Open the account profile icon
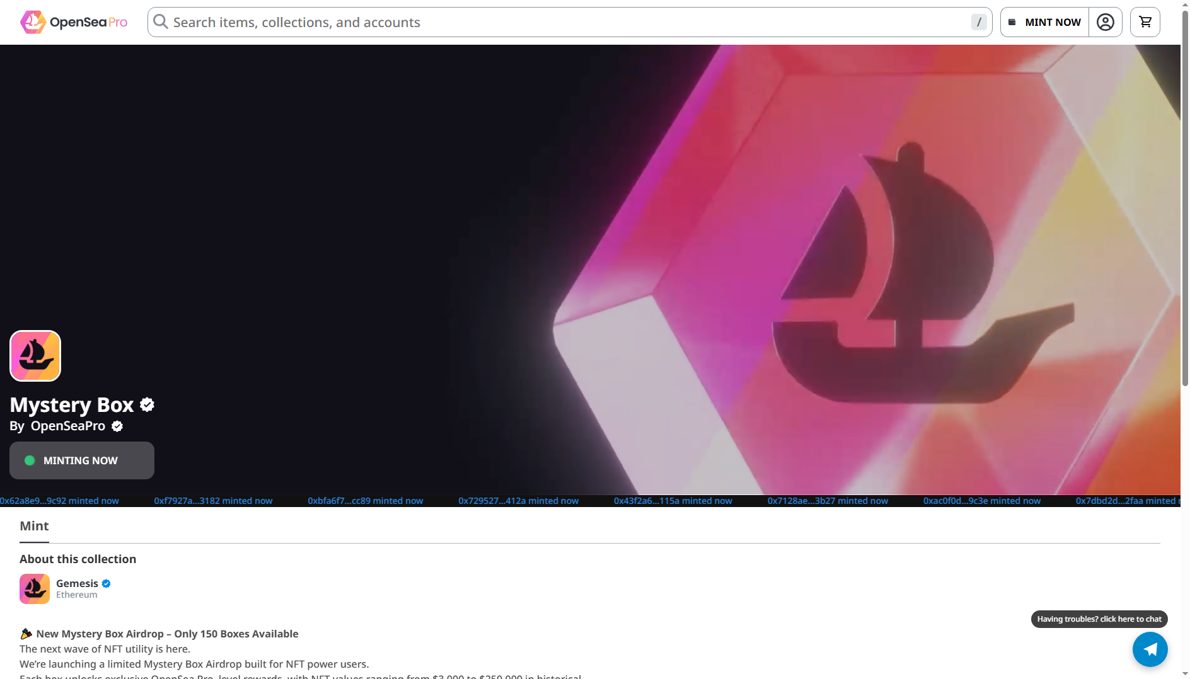The width and height of the screenshot is (1190, 679). (1106, 22)
